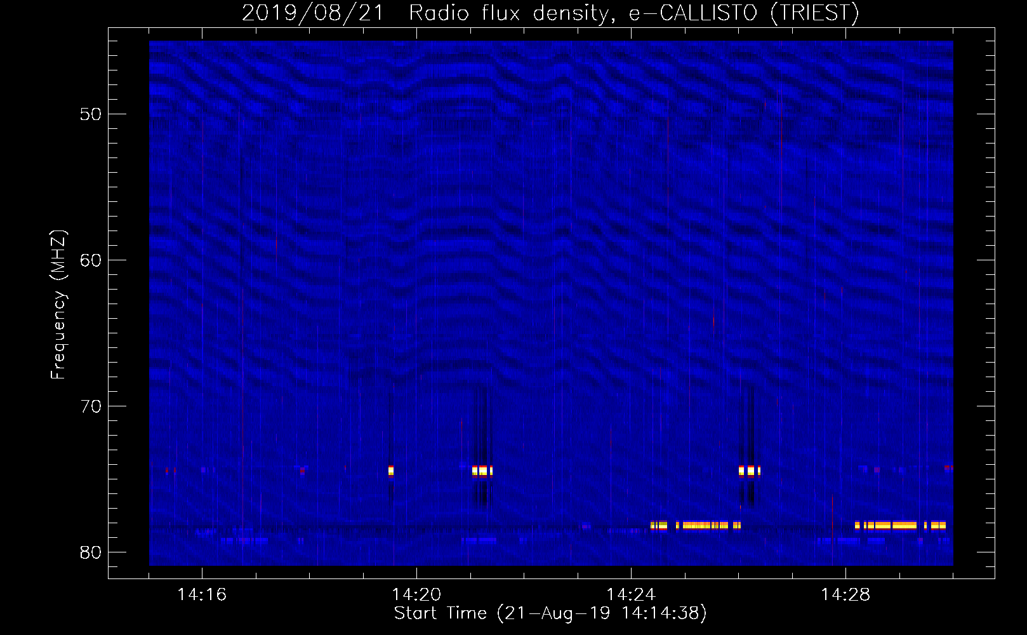
Task: Click the 'Frequency (MHZ)' axis label
Action: [58, 305]
